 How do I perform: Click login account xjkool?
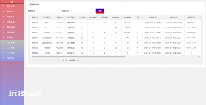47,23
